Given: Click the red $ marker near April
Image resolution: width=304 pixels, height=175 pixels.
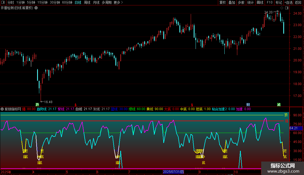Looking at the screenshot, I should (76, 105).
